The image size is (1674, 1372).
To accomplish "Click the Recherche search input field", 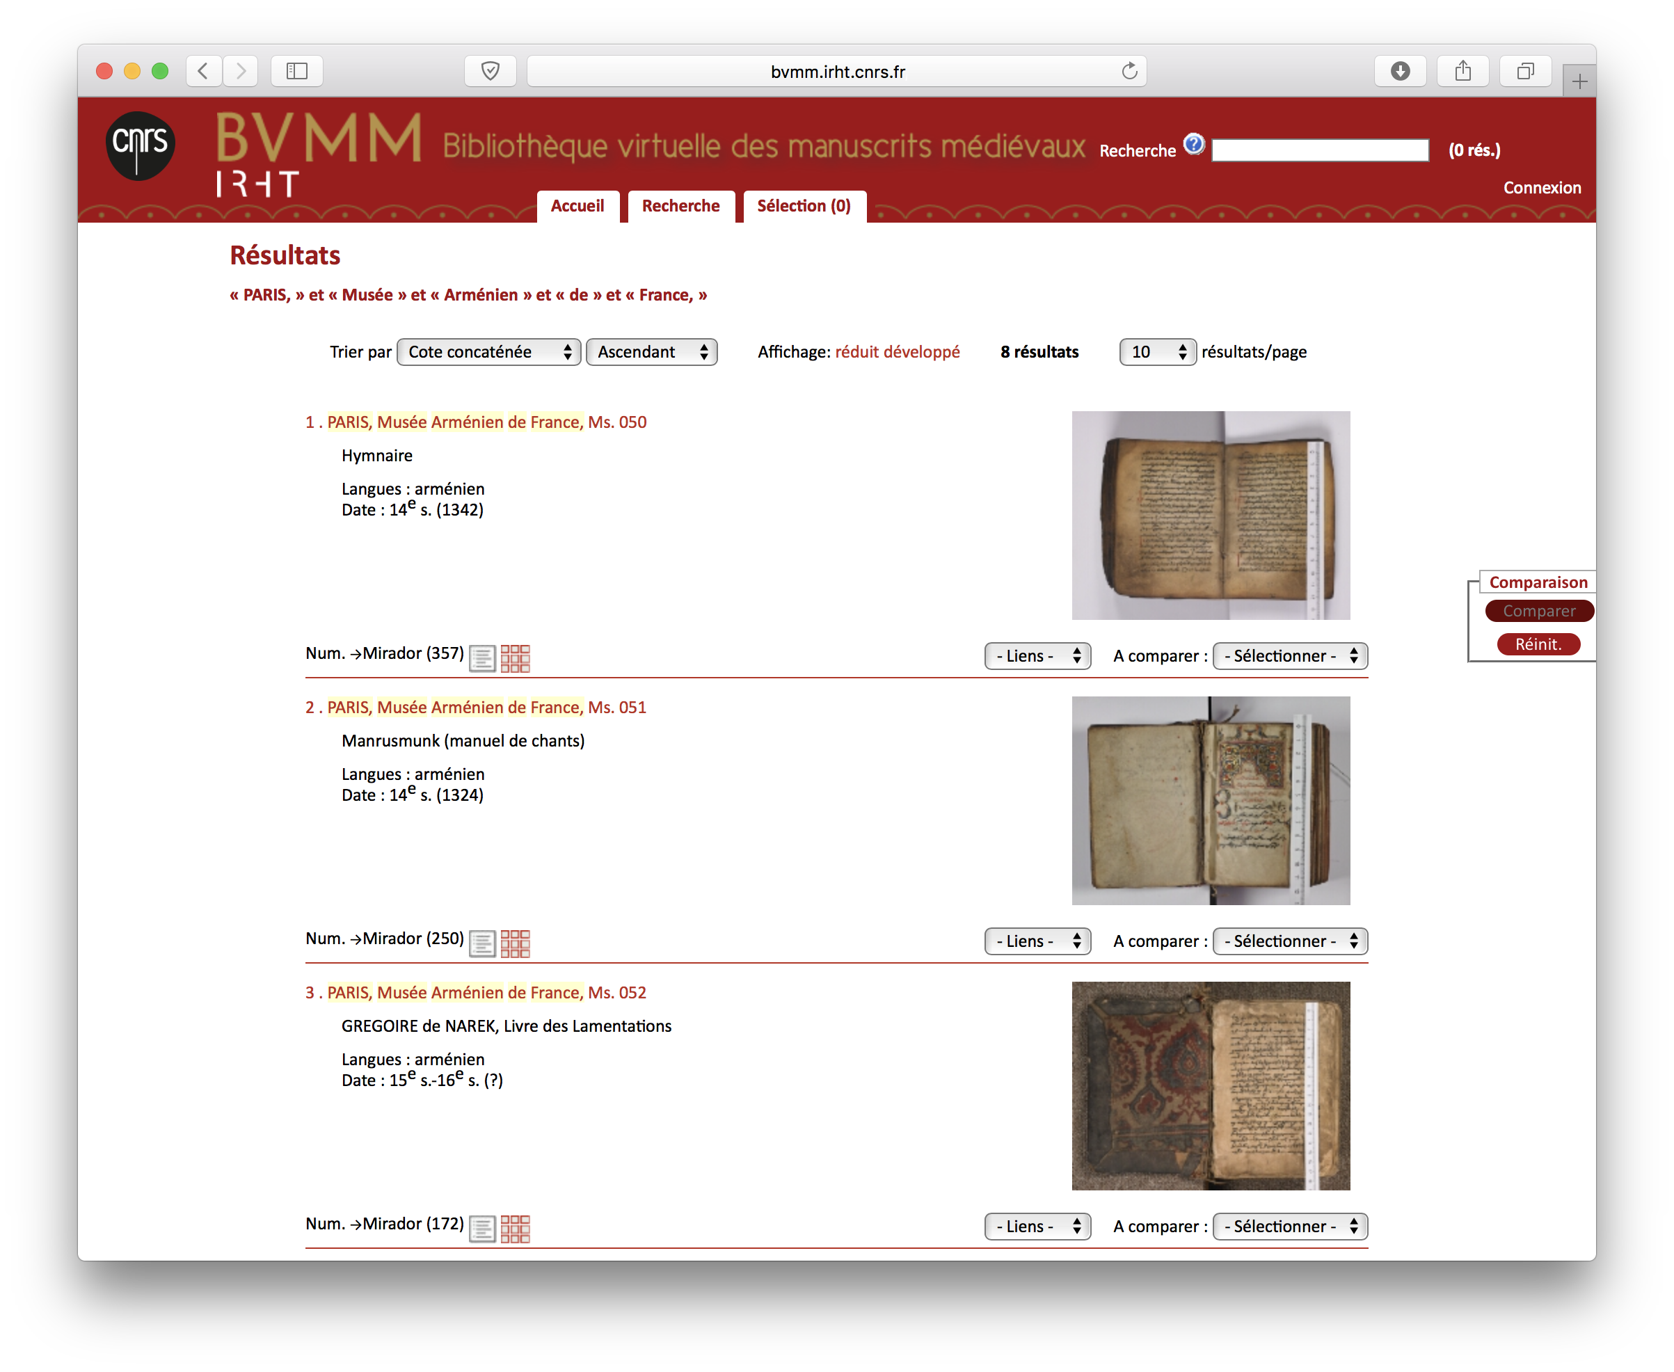I will (1321, 150).
